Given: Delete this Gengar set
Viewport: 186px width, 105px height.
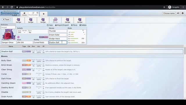Looking at the screenshot, I should tap(83, 25).
